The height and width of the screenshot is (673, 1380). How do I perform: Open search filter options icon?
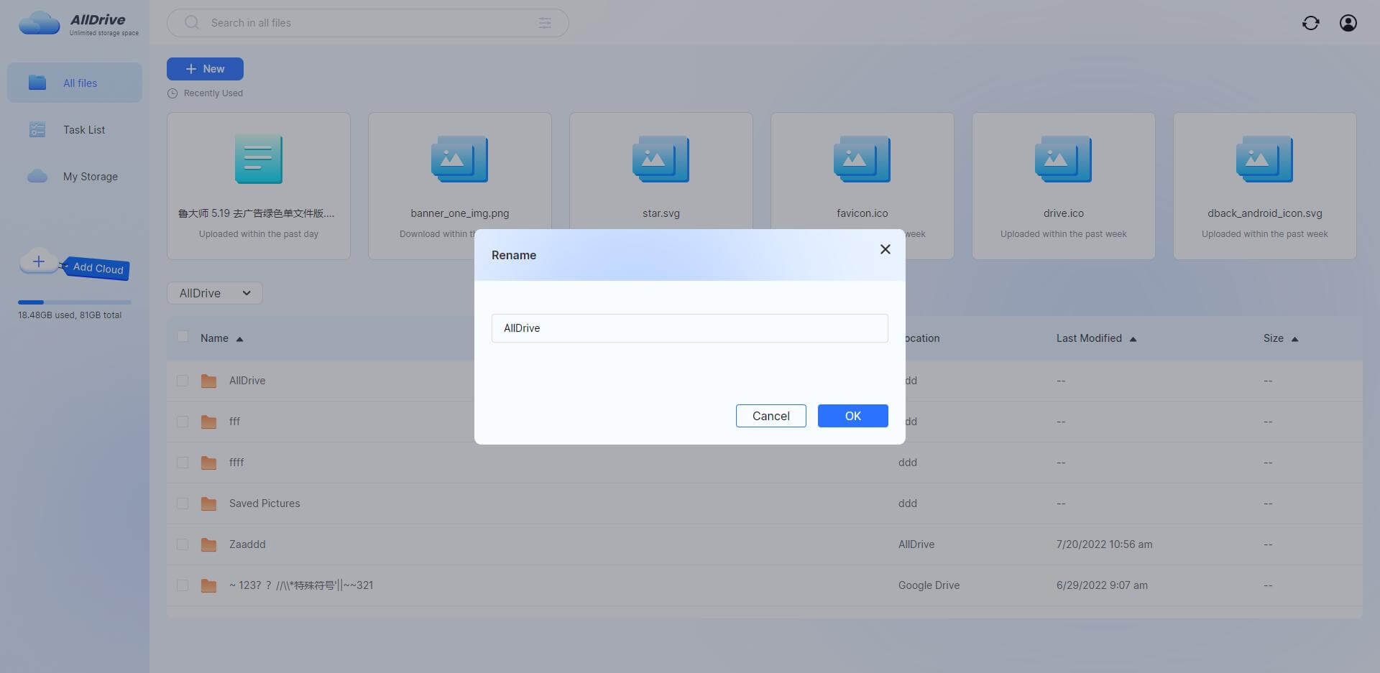(x=545, y=23)
